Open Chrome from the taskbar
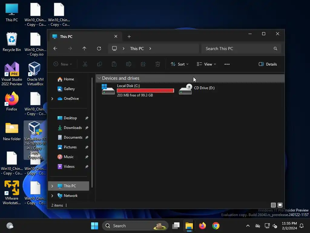Image resolution: width=310 pixels, height=233 pixels. click(216, 226)
